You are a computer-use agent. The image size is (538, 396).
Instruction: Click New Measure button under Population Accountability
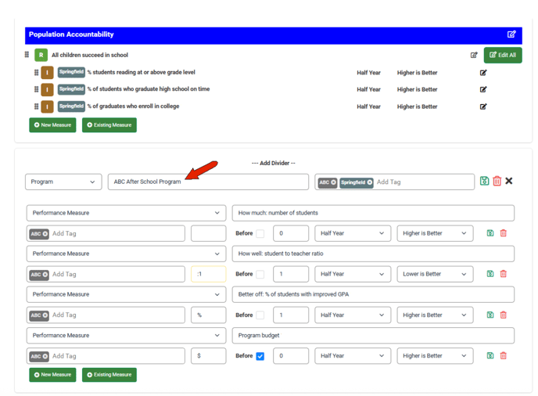[52, 125]
